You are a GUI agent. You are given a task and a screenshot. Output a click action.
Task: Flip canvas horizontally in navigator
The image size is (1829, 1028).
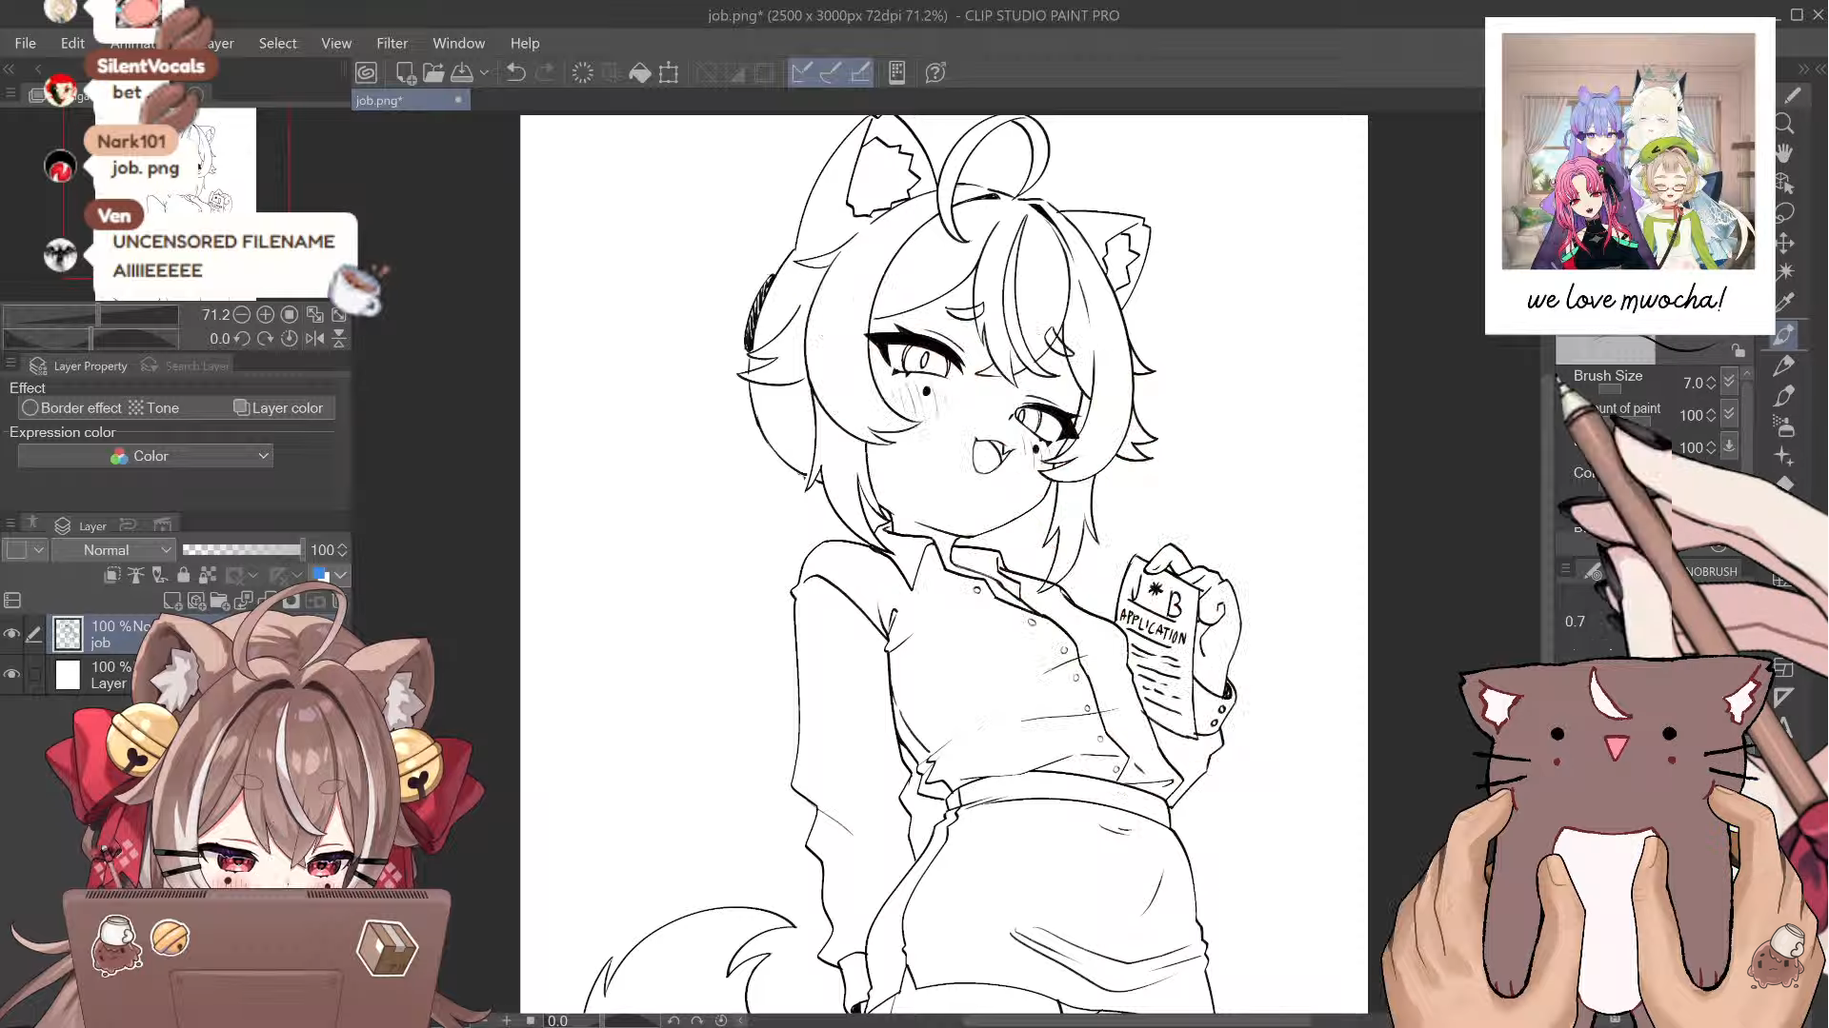[x=314, y=339]
